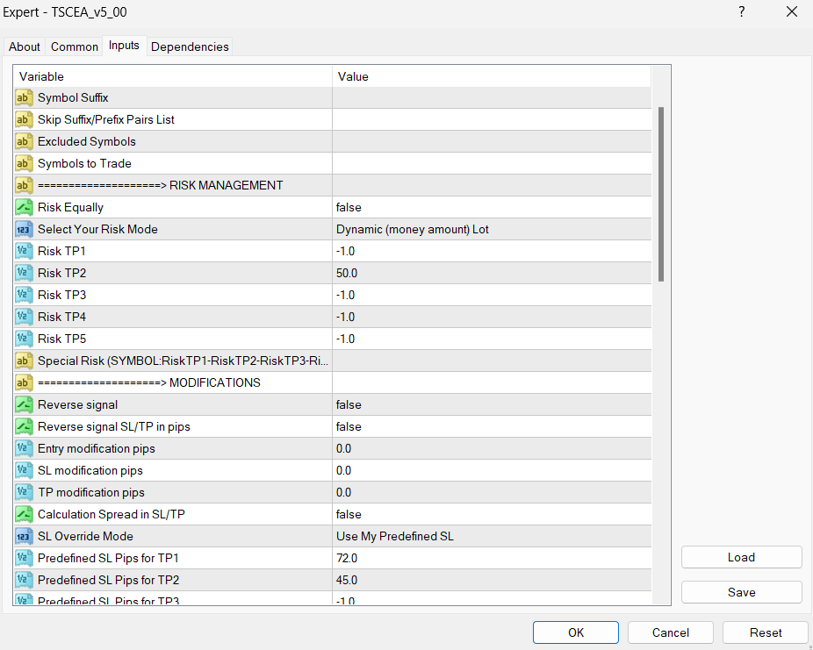813x650 pixels.
Task: Click the boolean icon next to Risk Equally
Action: tap(25, 207)
